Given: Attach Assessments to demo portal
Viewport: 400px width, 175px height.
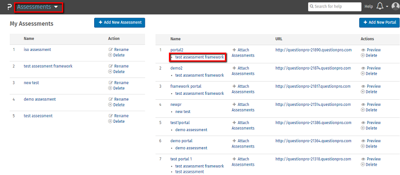Looking at the screenshot, I should [x=243, y=144].
